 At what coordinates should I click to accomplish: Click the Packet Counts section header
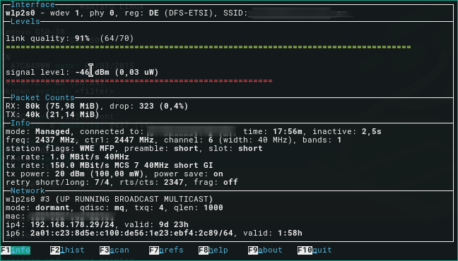(42, 97)
